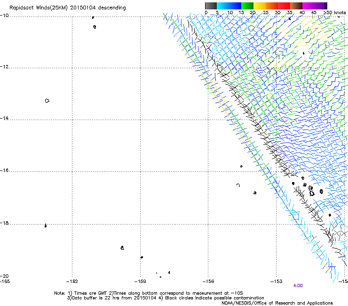Image resolution: width=348 pixels, height=306 pixels.
Task: Click the '>50 knots' legend label
Action: pos(334,13)
